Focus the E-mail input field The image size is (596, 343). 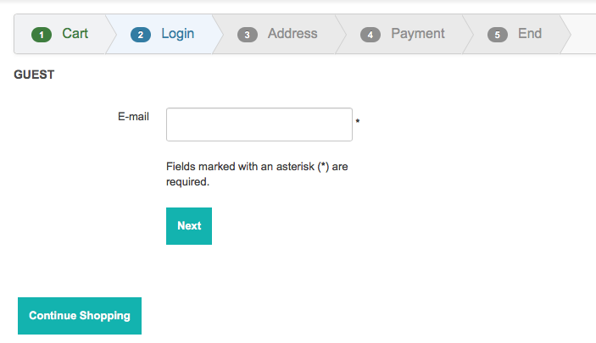[259, 124]
